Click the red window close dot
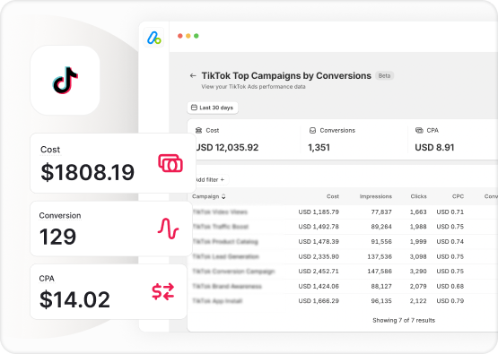498x354 pixels. tap(180, 36)
